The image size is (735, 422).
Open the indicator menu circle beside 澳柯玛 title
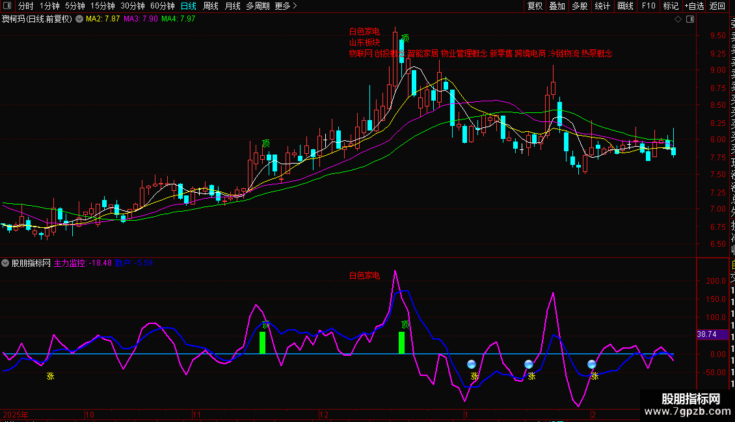(x=79, y=19)
